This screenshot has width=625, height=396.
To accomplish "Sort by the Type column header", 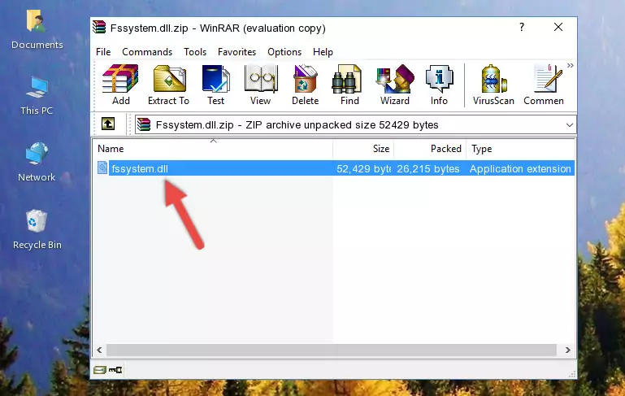I will tap(520, 149).
